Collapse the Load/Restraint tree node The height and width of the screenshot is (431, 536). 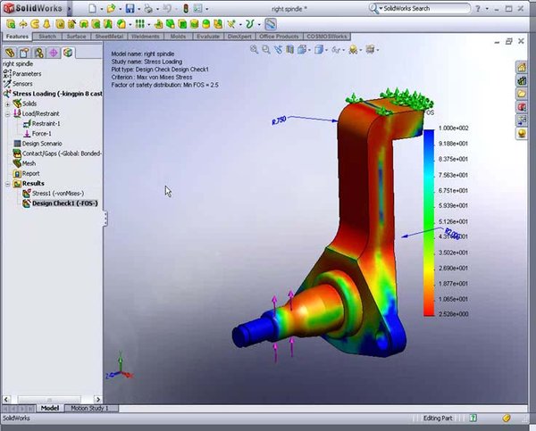[x=7, y=113]
